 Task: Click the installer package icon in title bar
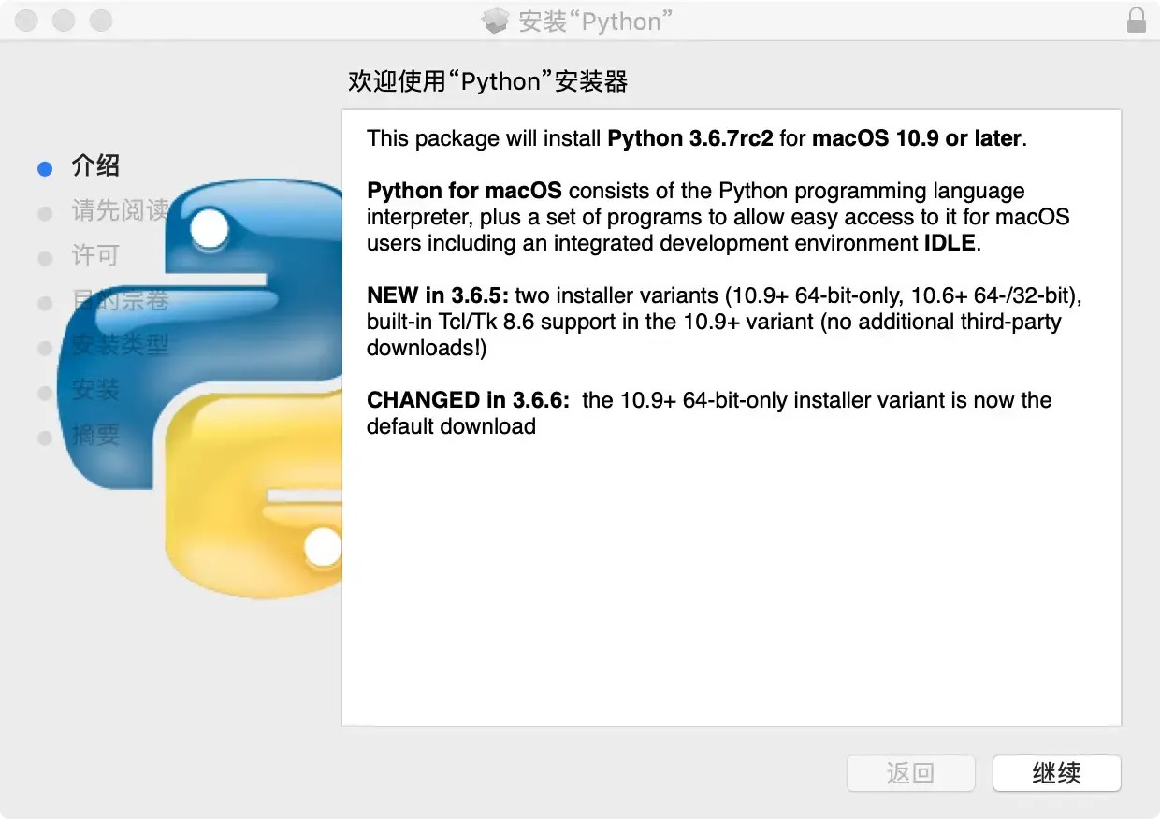point(495,20)
